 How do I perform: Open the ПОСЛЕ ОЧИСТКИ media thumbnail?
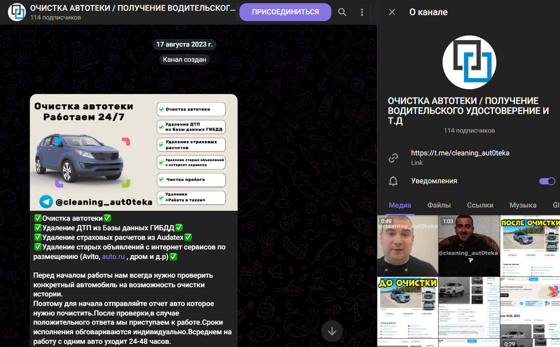[x=530, y=246]
